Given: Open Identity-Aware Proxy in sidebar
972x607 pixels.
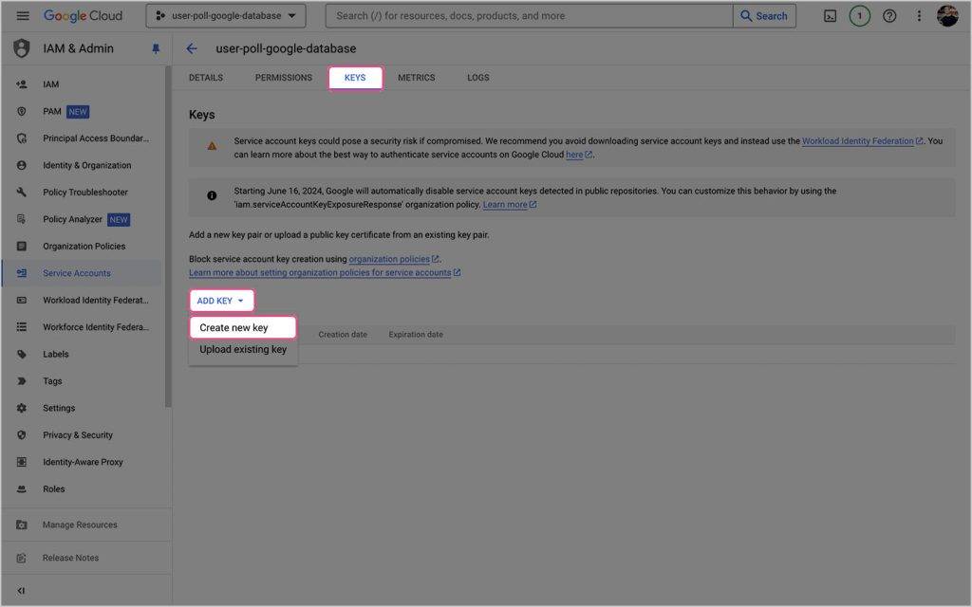Looking at the screenshot, I should pyautogui.click(x=83, y=462).
